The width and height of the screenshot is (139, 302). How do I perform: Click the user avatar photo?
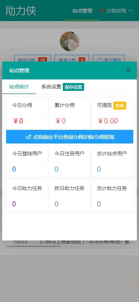tap(69, 41)
